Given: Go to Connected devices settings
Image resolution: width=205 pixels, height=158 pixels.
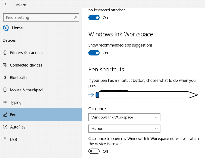Looking at the screenshot, I should (x=41, y=65).
